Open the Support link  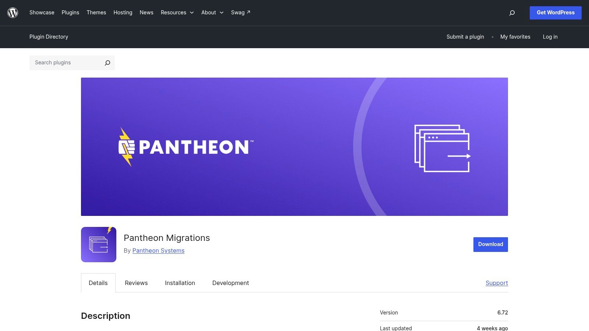497,283
